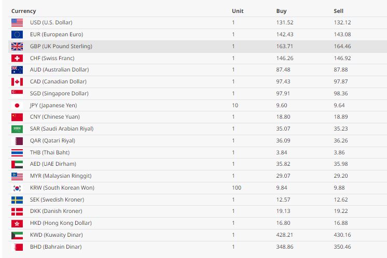Image resolution: width=387 pixels, height=258 pixels.
Task: Click the EUR buy rate 142.43
Action: (x=284, y=34)
